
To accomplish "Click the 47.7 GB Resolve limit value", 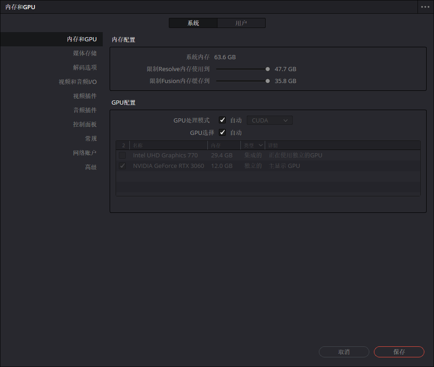I will 285,69.
